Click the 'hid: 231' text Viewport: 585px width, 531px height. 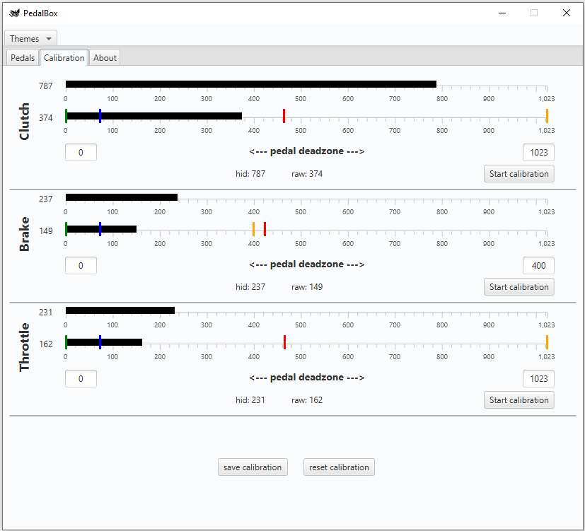250,399
